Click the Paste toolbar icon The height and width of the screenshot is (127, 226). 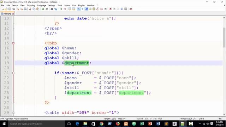pos(38,9)
